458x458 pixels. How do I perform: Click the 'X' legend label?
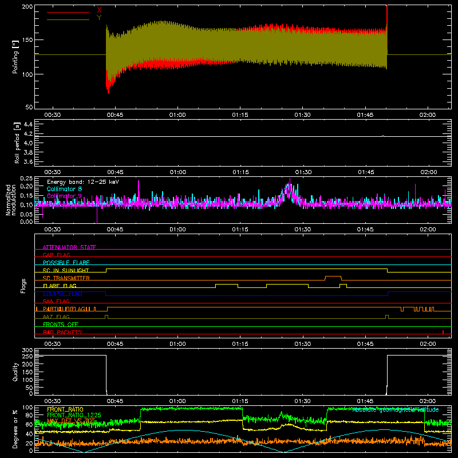99,10
